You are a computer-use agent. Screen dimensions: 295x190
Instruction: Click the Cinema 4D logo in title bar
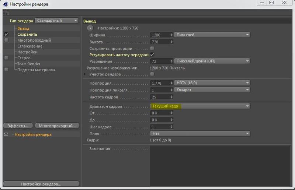coord(6,4)
